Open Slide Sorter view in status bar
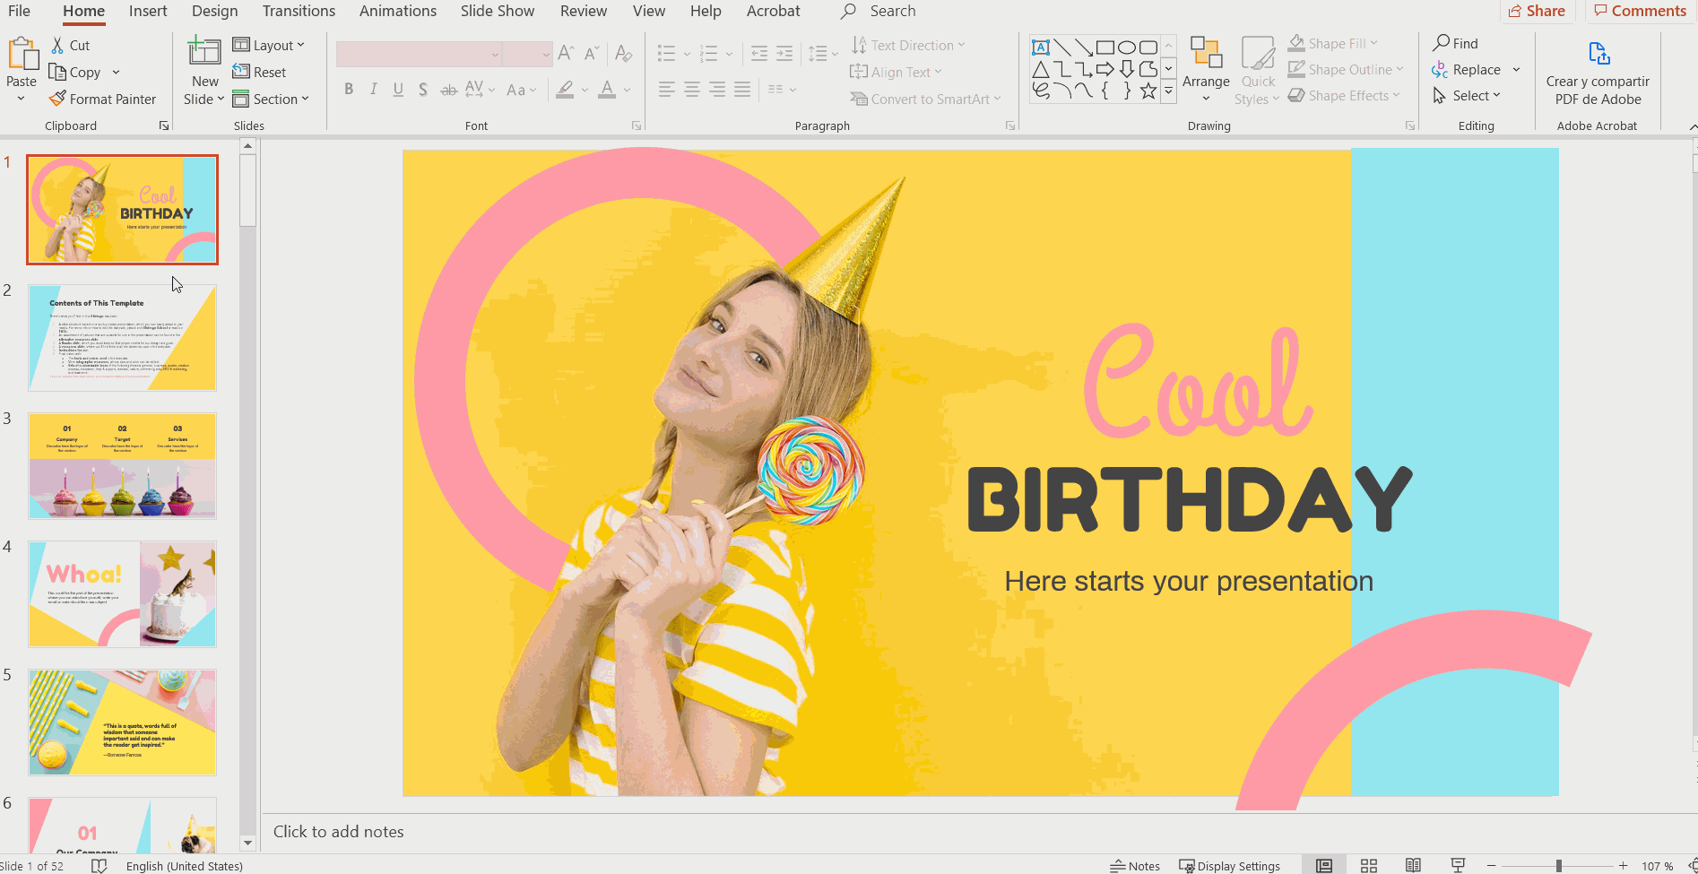This screenshot has height=874, width=1698. [1368, 865]
